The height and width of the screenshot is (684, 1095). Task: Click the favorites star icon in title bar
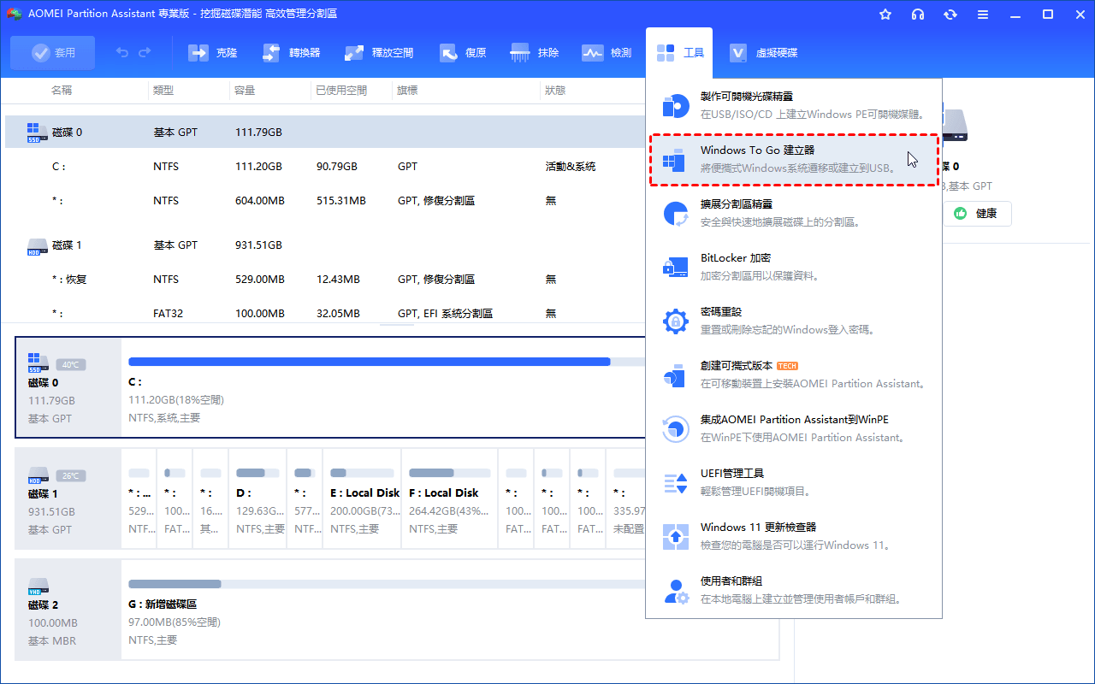tap(885, 15)
